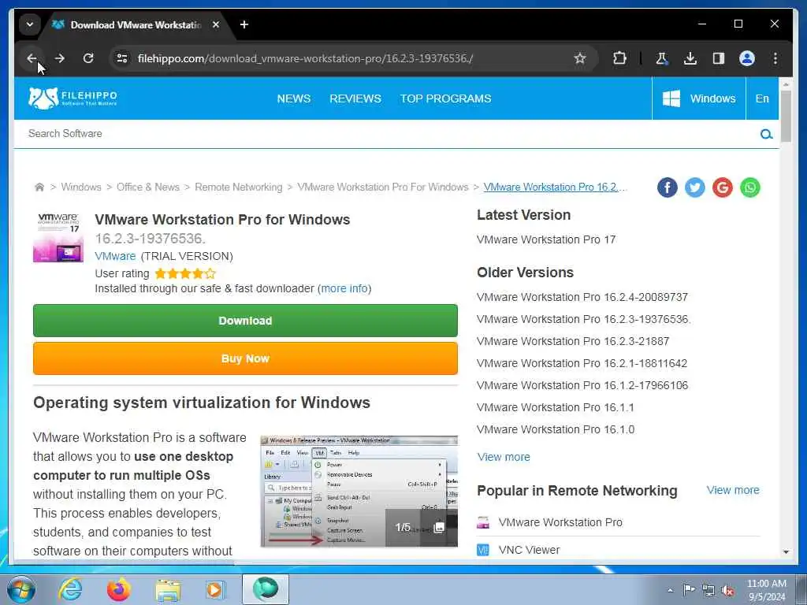
Task: Click the VMware Workstation Pro 17 product image
Action: click(58, 237)
